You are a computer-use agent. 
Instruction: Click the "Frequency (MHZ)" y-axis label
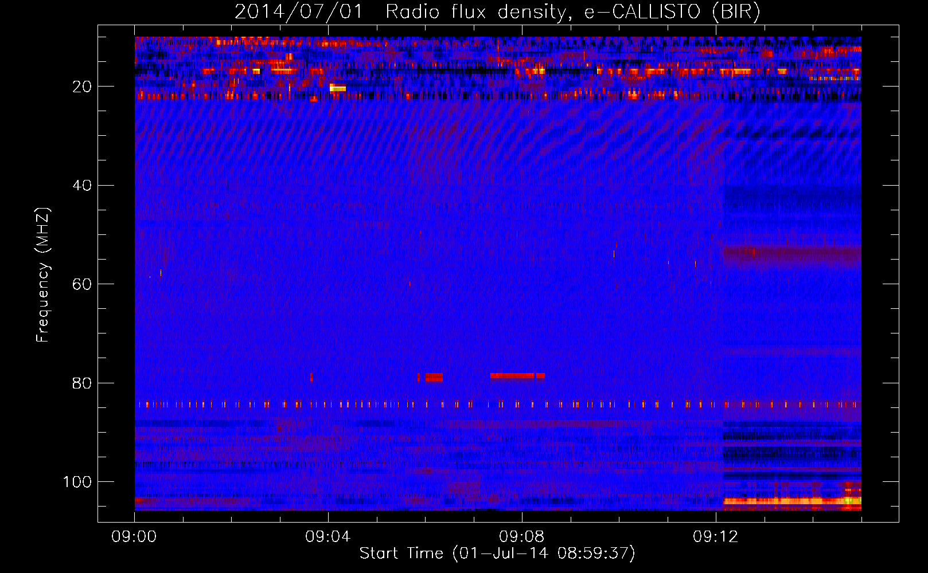pos(43,275)
